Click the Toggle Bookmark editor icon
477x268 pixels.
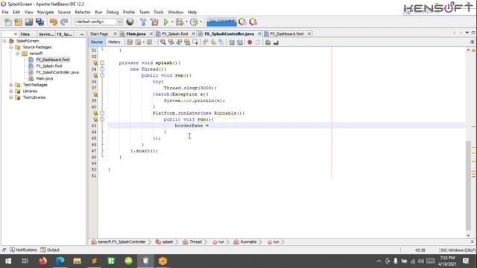click(x=221, y=42)
